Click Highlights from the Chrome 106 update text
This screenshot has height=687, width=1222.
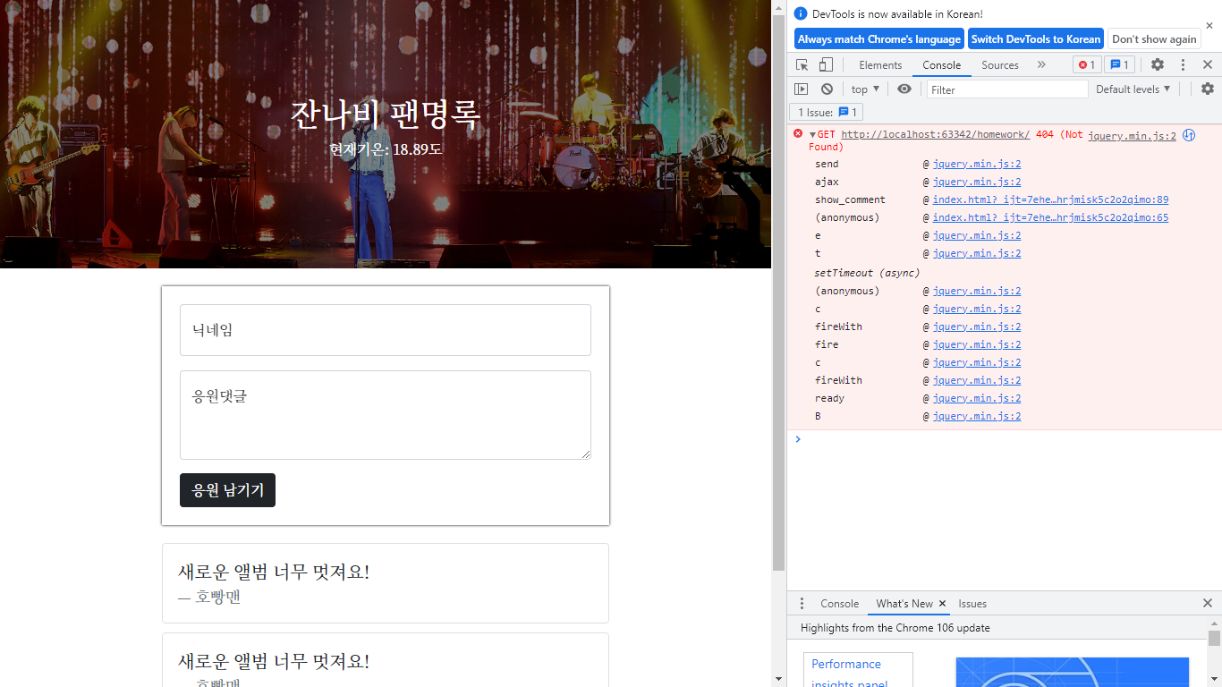tap(895, 628)
